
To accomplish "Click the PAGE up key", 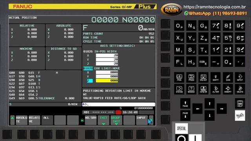I will tap(185, 103).
